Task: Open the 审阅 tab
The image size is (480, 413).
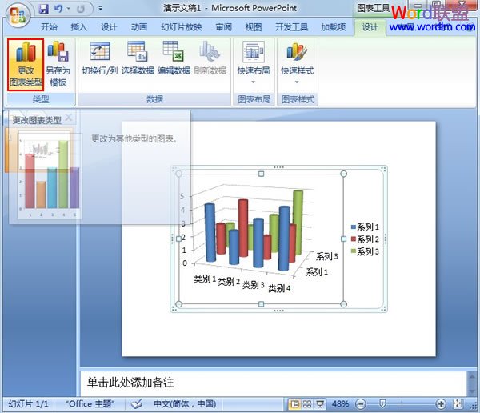Action: [223, 27]
